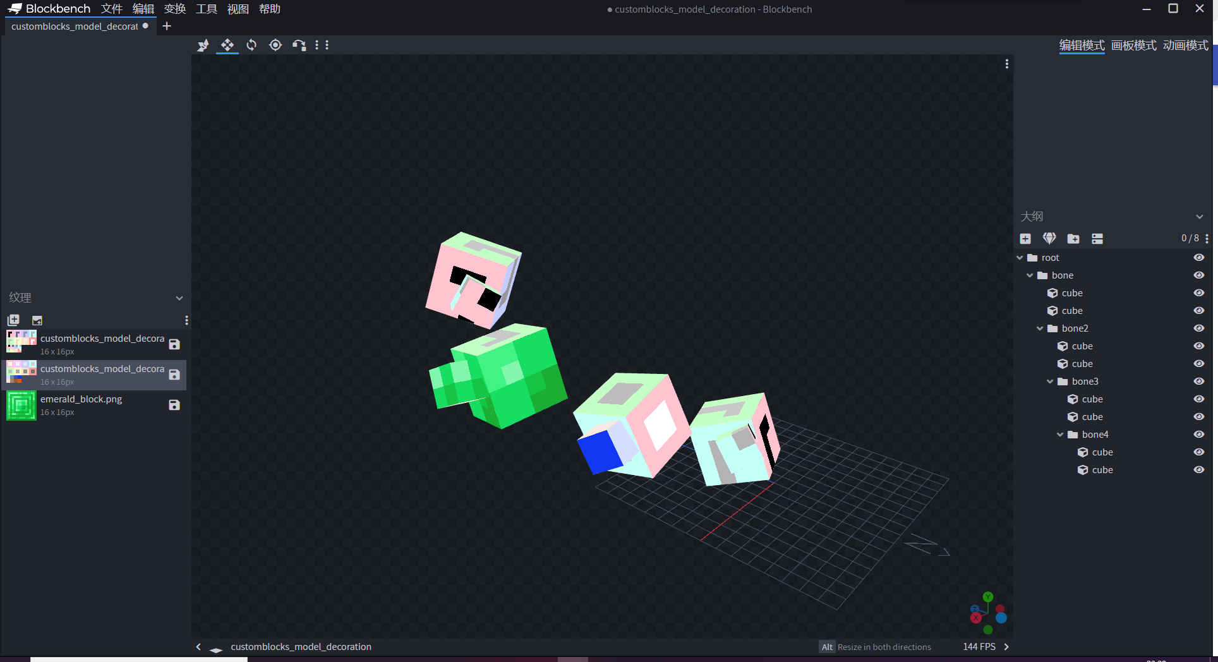The height and width of the screenshot is (662, 1218).
Task: Collapse the 大纲 outliner panel
Action: (x=1199, y=217)
